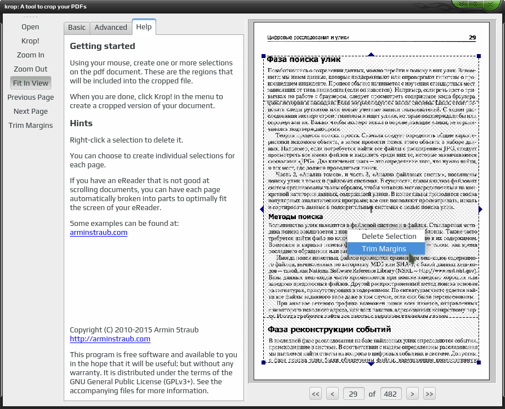This screenshot has height=409, width=505.
Task: Click the selection's top edge triangle handle
Action: 371,55
